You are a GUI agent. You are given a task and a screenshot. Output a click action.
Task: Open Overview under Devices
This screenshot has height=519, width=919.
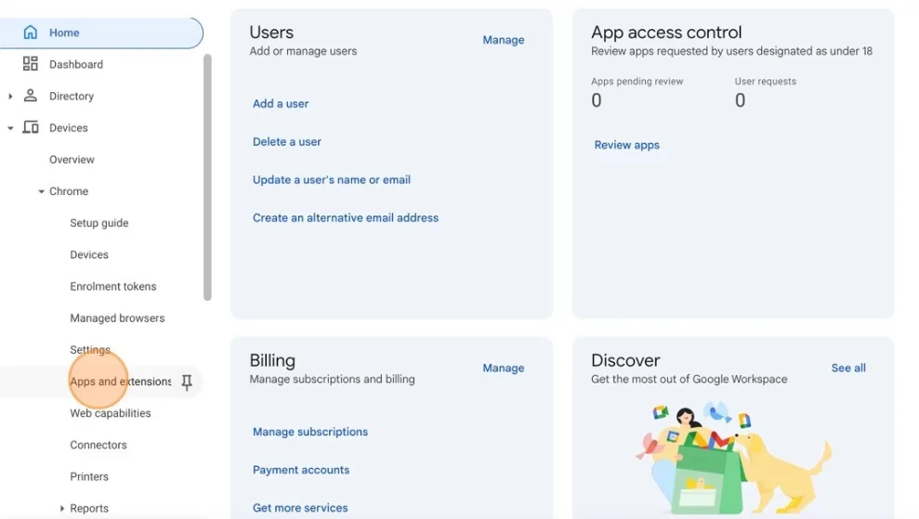[72, 160]
